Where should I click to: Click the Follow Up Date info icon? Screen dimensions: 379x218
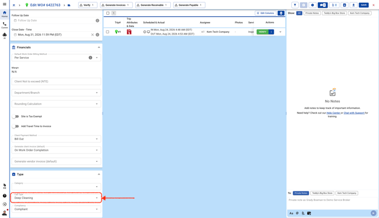97,20
